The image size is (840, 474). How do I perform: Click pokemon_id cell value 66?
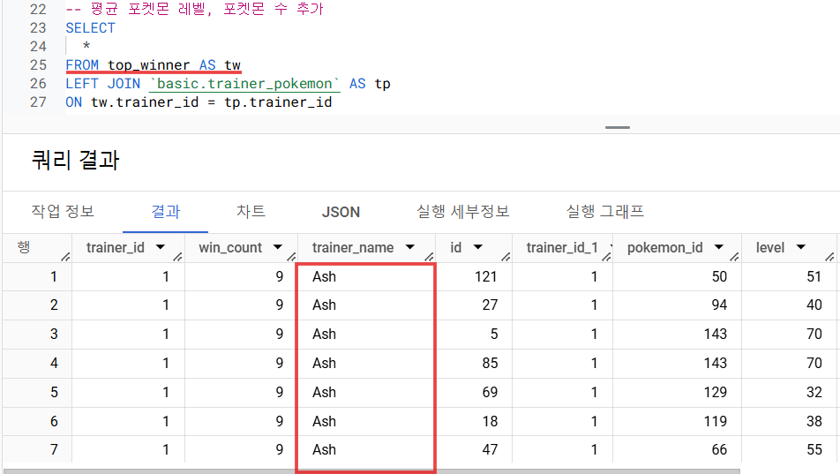click(719, 449)
